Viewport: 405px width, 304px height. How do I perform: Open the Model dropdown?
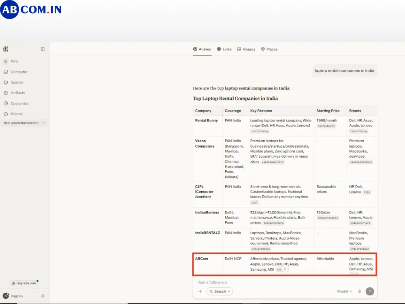tap(345, 291)
